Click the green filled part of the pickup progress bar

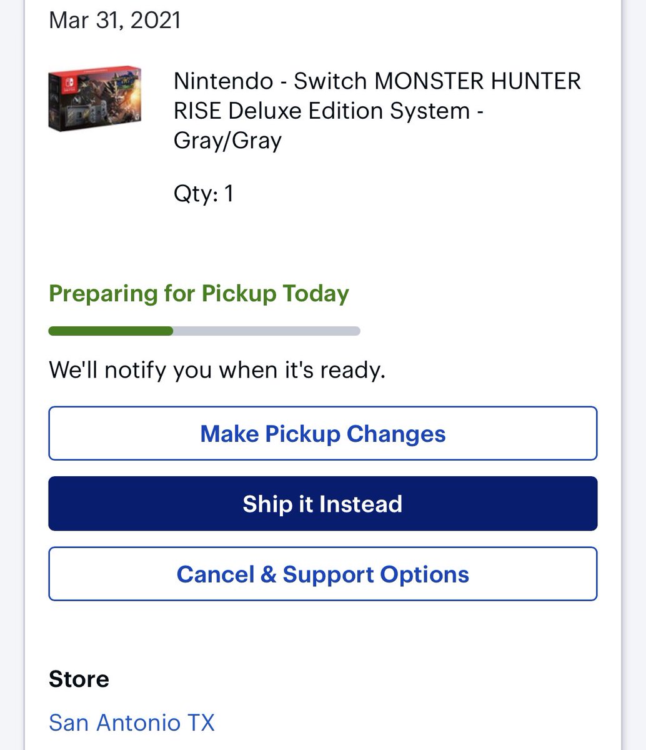[111, 331]
